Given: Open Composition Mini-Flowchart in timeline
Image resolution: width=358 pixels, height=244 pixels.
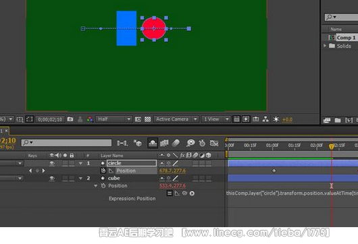Looking at the screenshot, I should tap(122, 143).
